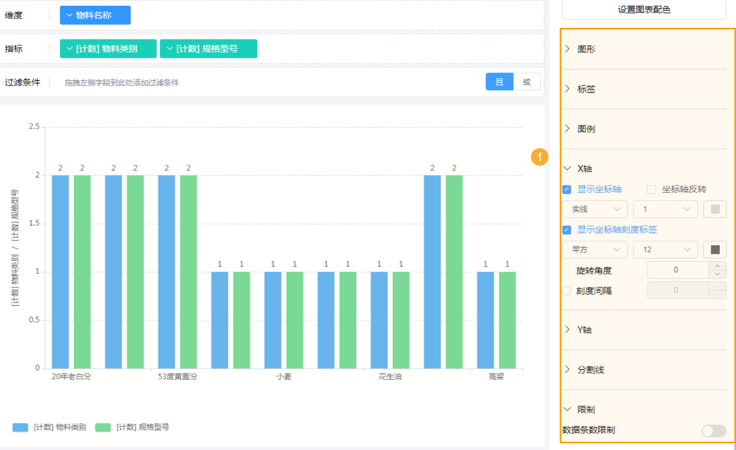Expand the 图形 section chevron
The image size is (736, 450).
point(567,49)
